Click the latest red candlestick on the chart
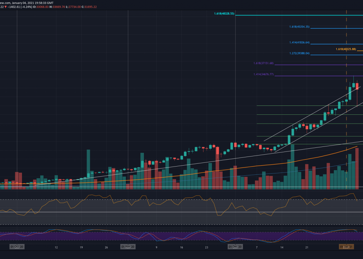The width and height of the screenshot is (363, 259). coord(357,86)
